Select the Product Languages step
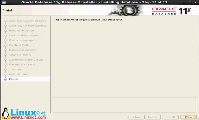 (22, 40)
